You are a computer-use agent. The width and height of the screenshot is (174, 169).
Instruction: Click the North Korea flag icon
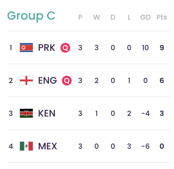(26, 48)
